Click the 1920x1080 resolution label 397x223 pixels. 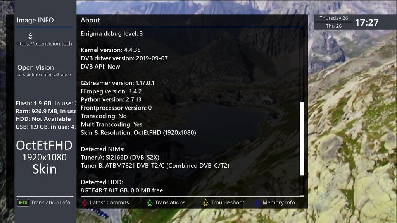click(44, 157)
